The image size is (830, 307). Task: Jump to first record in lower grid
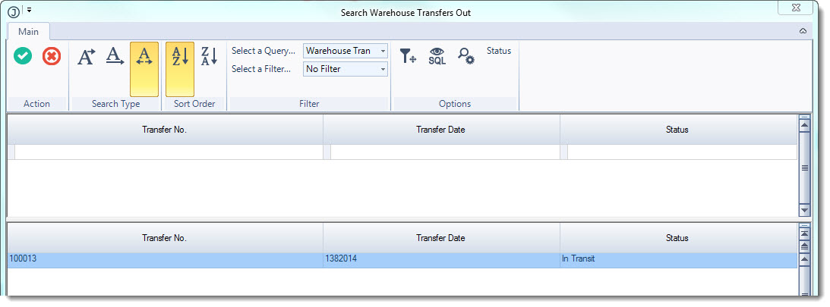tap(805, 233)
